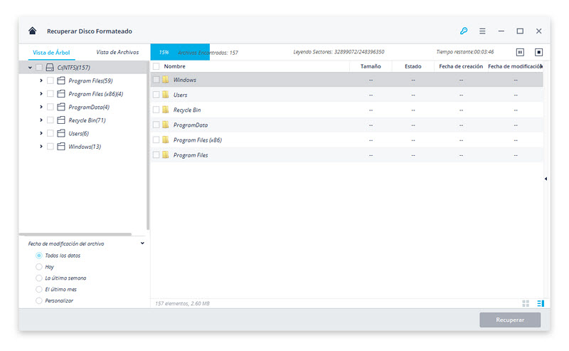Select the Personalizar radio button
Image resolution: width=569 pixels, height=351 pixels.
[39, 300]
